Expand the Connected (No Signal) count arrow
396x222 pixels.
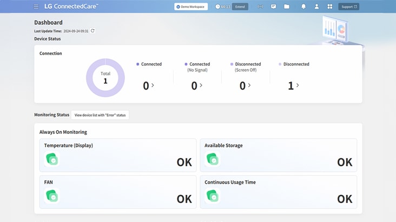(201, 85)
